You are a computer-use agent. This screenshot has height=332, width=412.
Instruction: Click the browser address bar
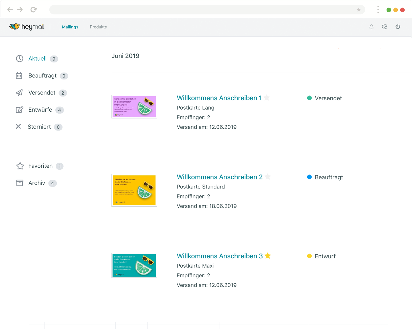click(200, 10)
